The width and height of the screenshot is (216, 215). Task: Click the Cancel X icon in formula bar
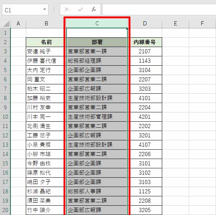pos(67,9)
